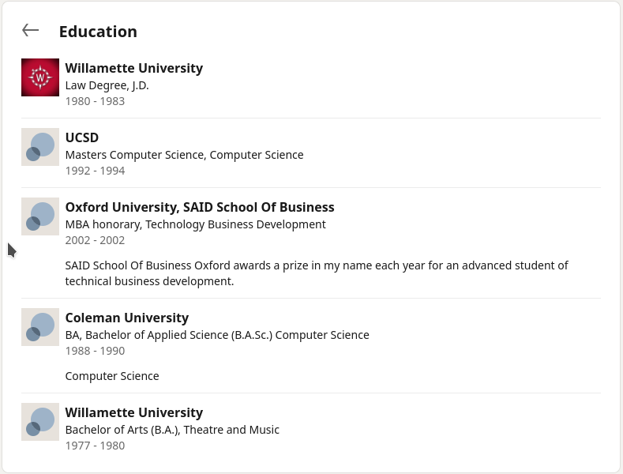Click MBA honorary degree description line

coord(195,224)
